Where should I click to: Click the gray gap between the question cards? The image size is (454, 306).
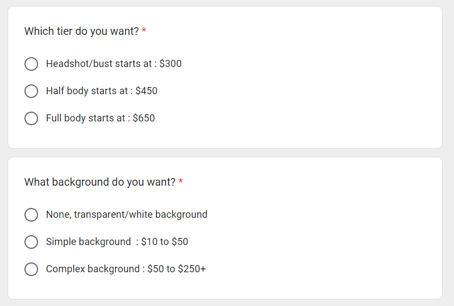point(225,153)
